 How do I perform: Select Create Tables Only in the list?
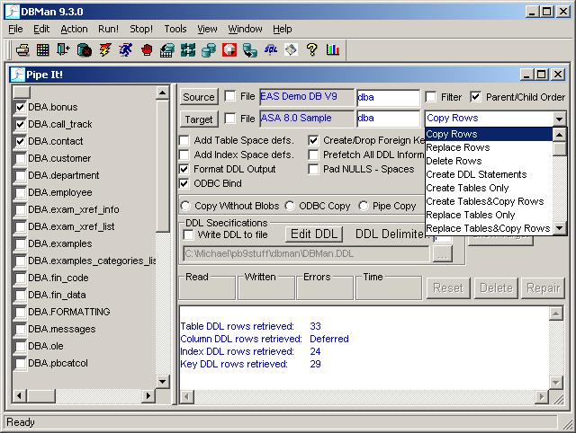[467, 188]
